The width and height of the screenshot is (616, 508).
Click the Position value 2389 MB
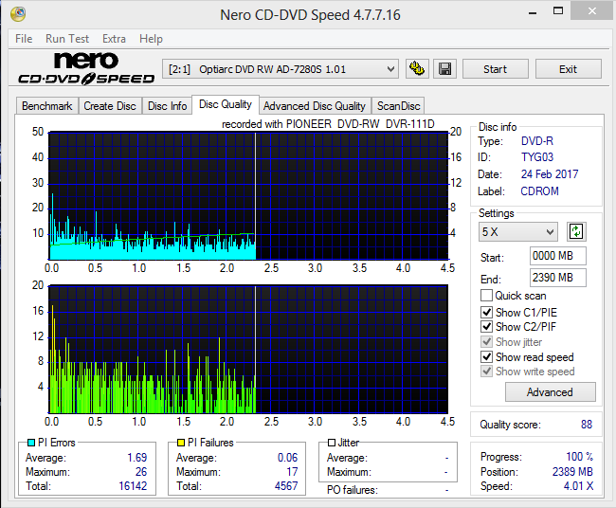point(572,471)
